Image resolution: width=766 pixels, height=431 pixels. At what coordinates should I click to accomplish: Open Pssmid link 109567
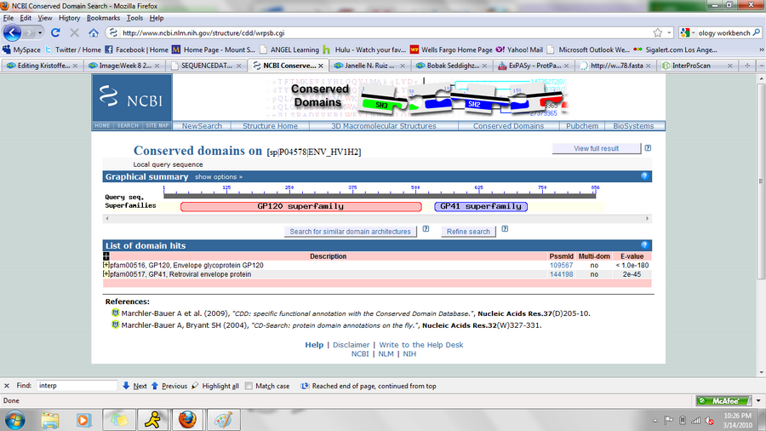[x=561, y=265]
